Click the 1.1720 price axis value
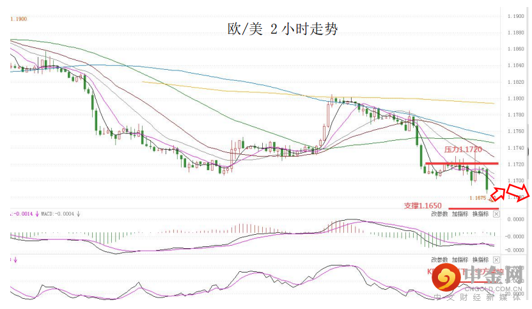This screenshot has height=309, width=532. (516, 164)
